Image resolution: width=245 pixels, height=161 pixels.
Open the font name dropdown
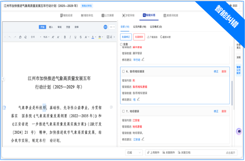(x=36, y=37)
